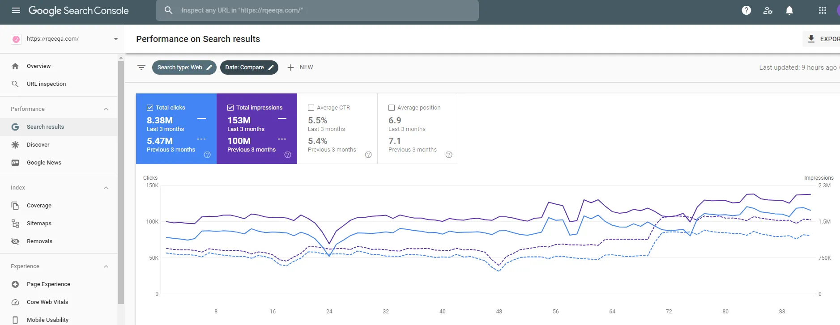Click the Search type: Web filter chip
This screenshot has width=840, height=325.
(184, 68)
